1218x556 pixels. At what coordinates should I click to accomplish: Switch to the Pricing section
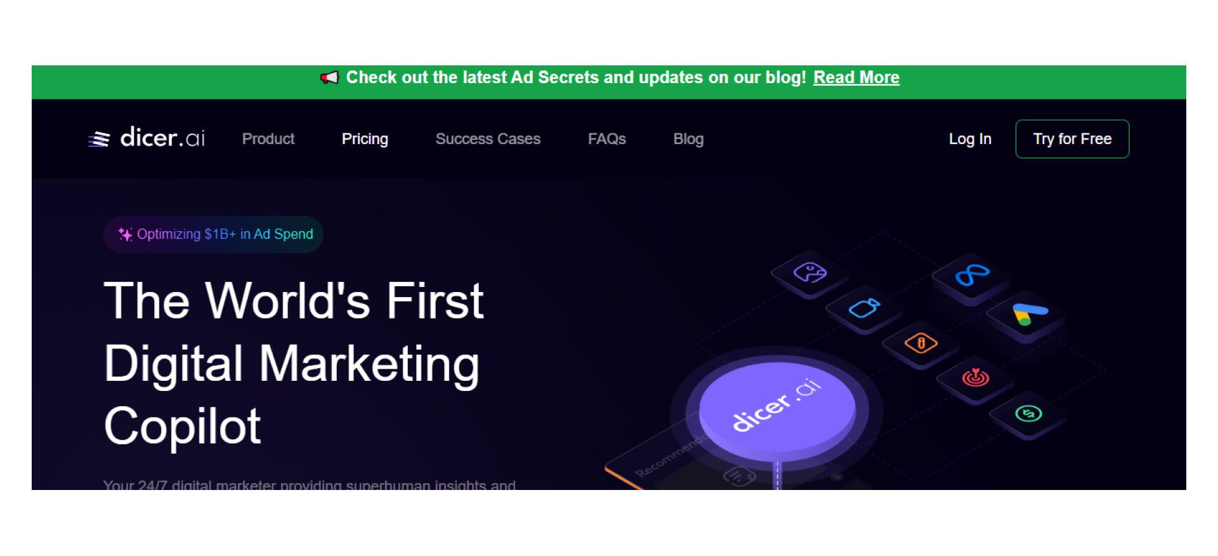click(365, 139)
